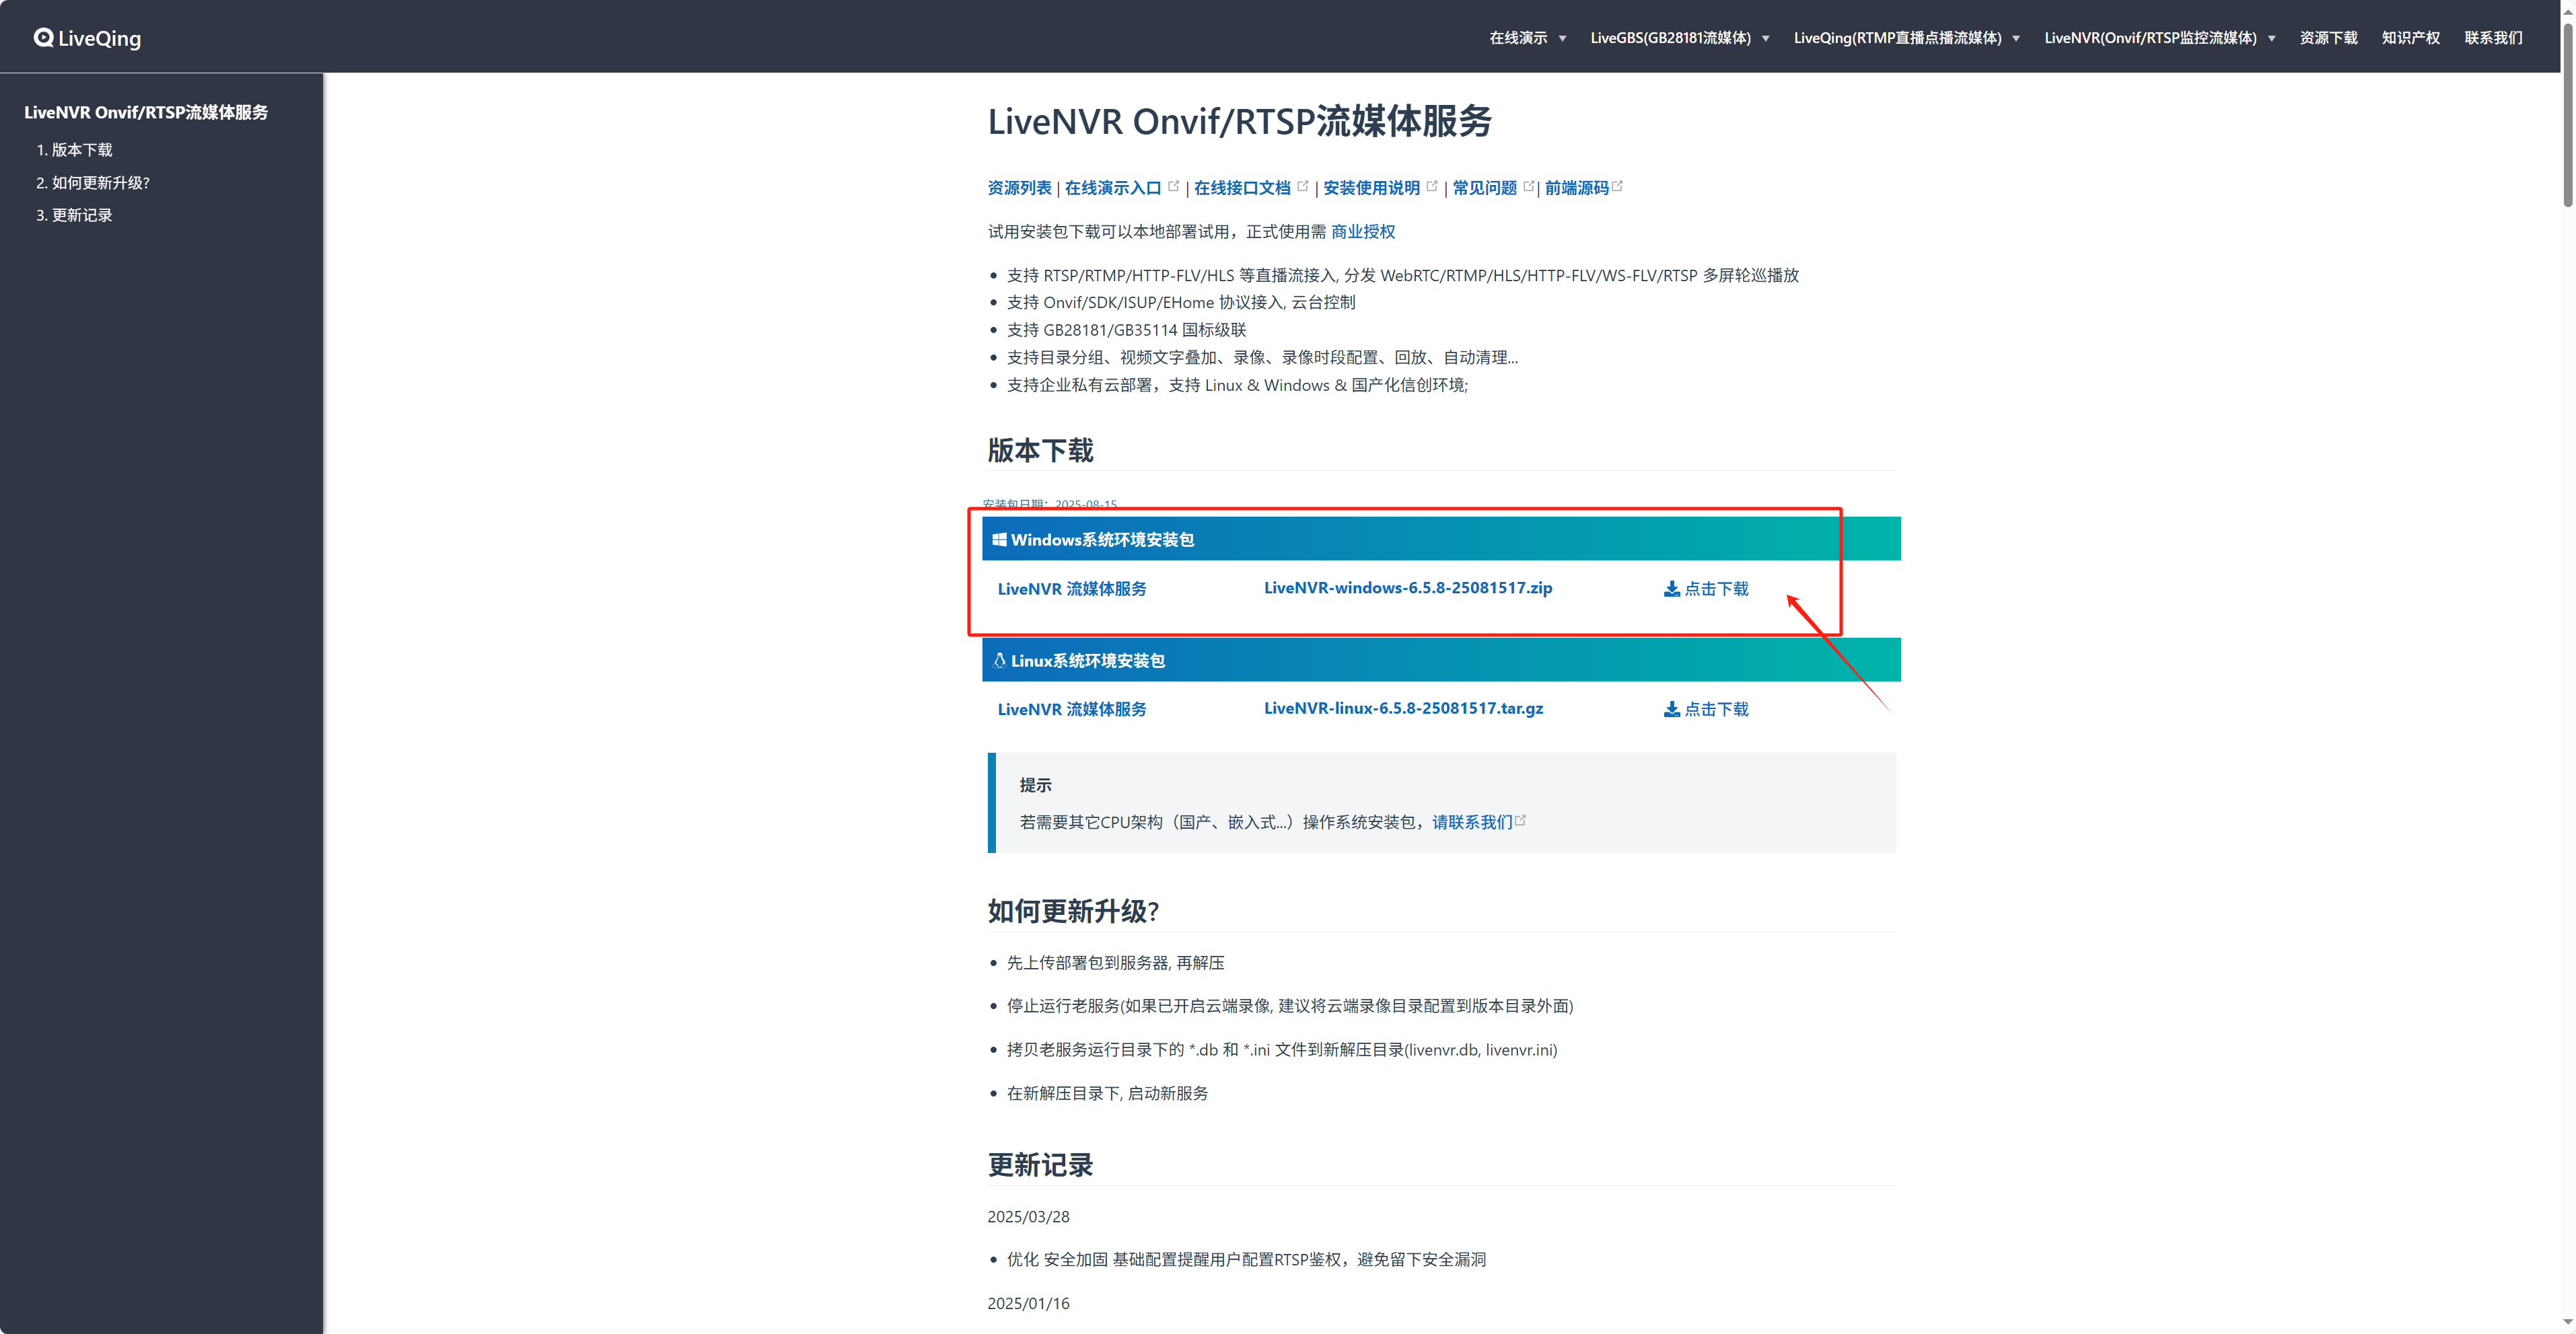The height and width of the screenshot is (1334, 2576).
Task: Open the 在线接口文档 link
Action: [1242, 188]
